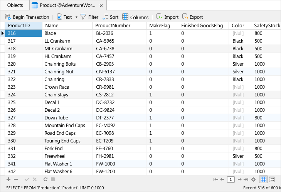
Task: Switch to form view
Action: (272, 179)
